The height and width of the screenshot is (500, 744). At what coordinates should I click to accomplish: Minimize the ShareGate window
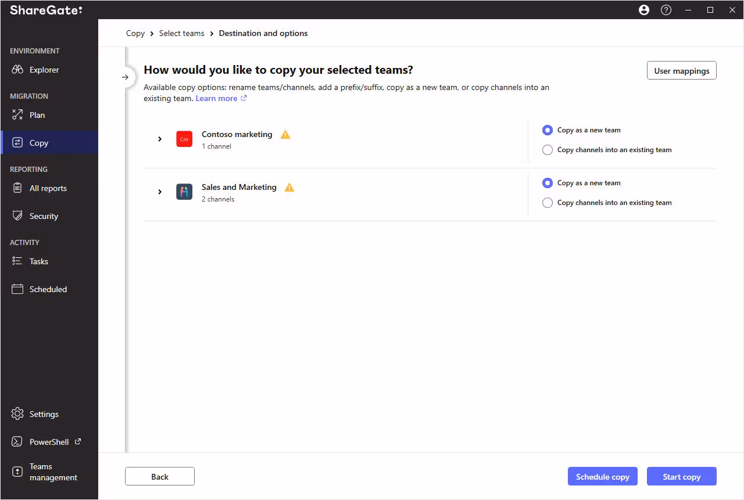(x=689, y=10)
